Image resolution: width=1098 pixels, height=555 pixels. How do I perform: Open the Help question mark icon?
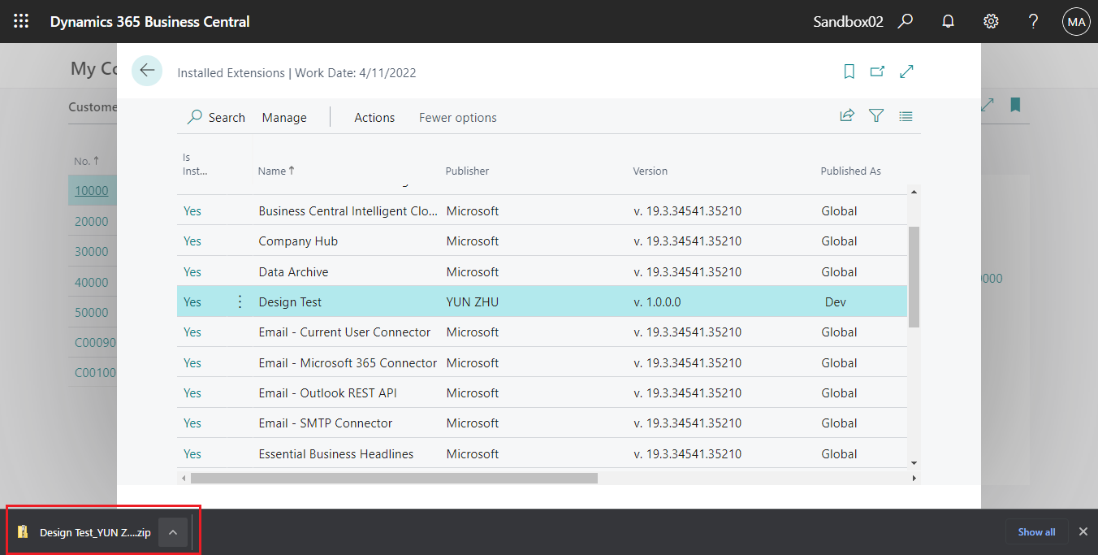click(1033, 21)
